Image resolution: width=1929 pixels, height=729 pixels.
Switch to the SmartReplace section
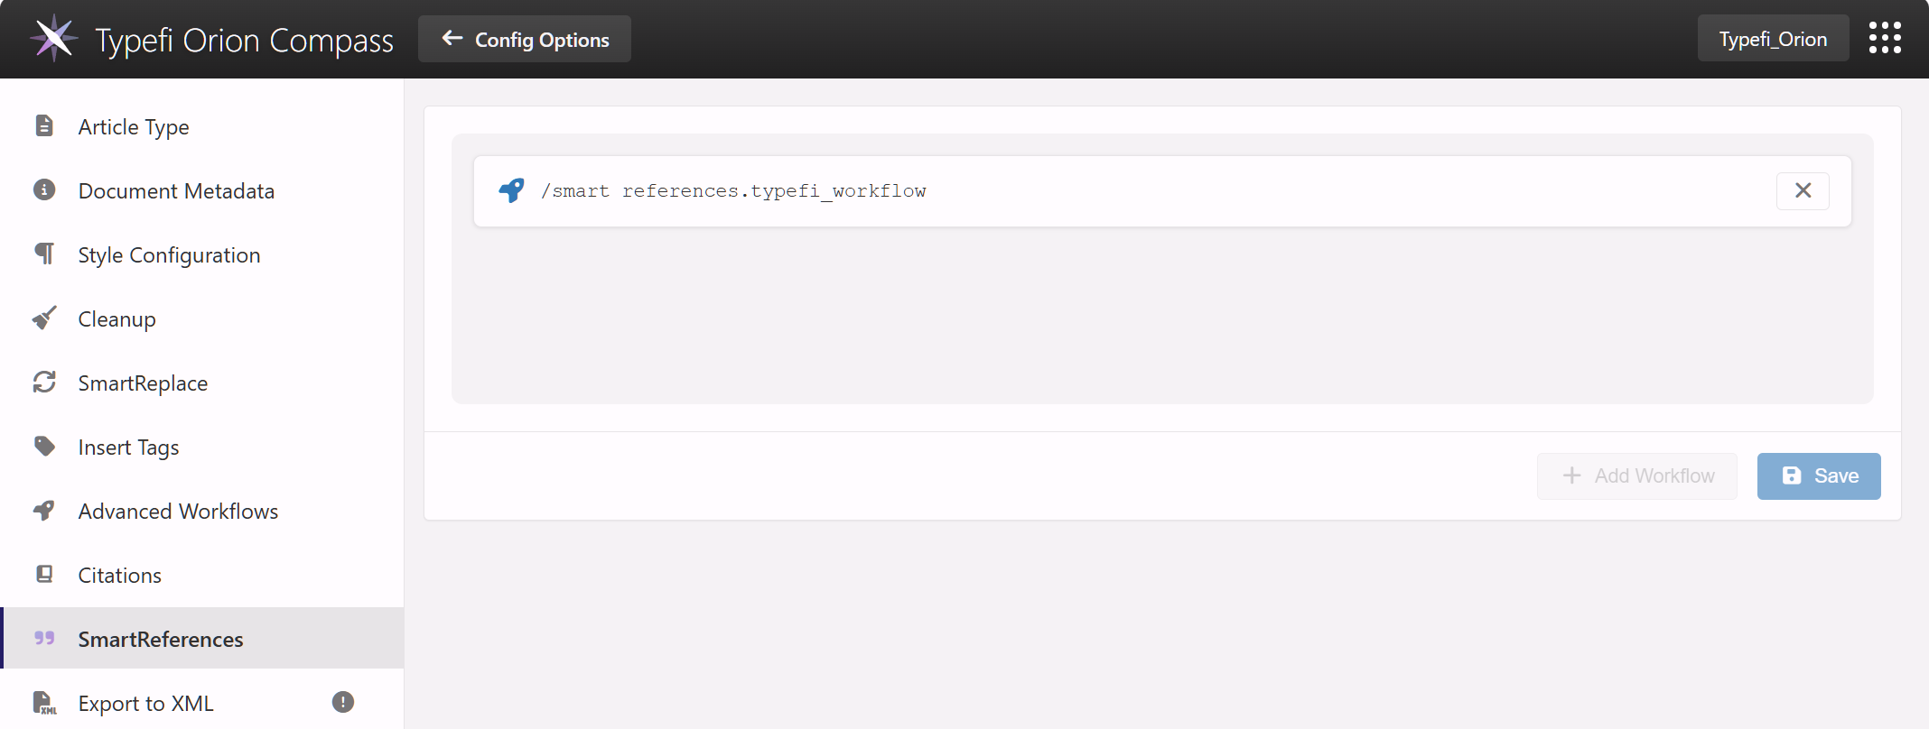[202, 383]
